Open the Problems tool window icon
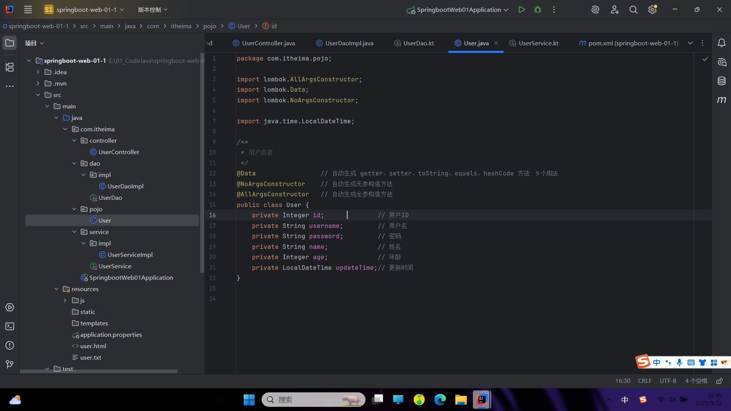The width and height of the screenshot is (731, 411). 10,346
